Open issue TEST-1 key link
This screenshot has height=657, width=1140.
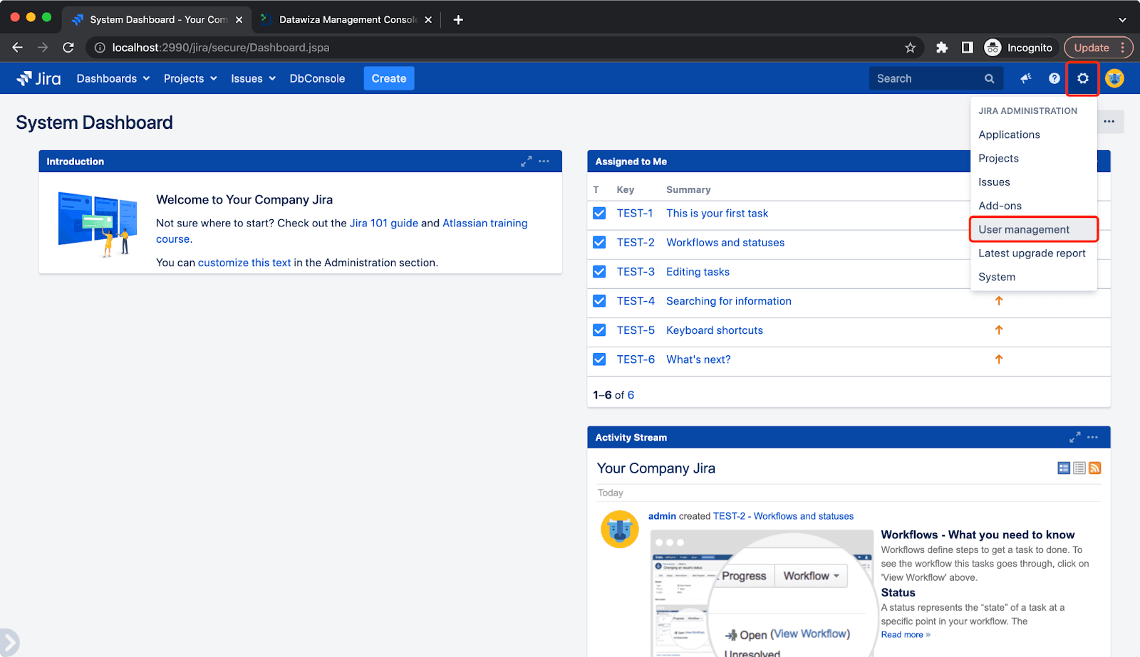[x=635, y=214]
